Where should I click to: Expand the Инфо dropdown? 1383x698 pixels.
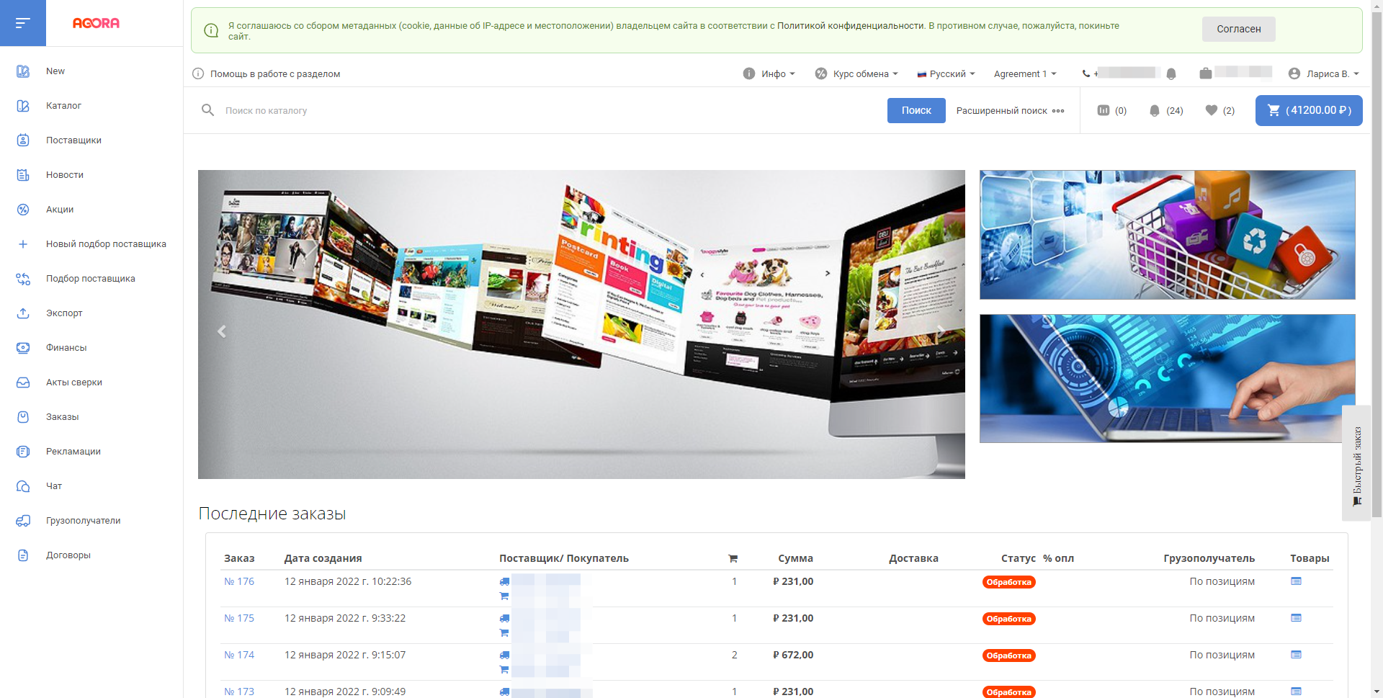coord(769,73)
